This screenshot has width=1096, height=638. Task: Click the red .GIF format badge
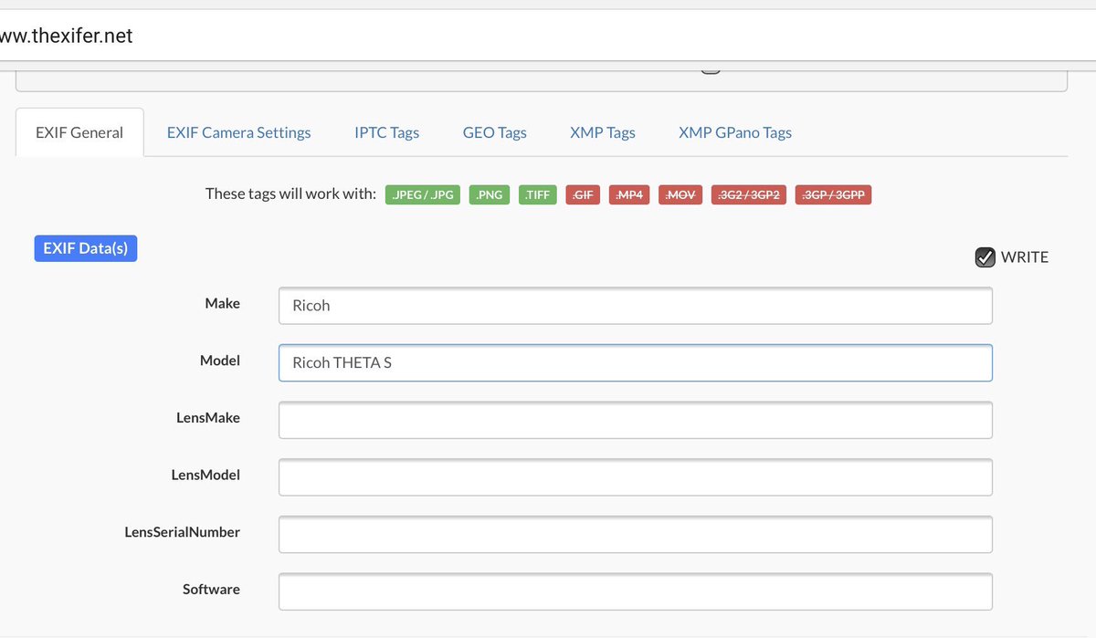(583, 194)
